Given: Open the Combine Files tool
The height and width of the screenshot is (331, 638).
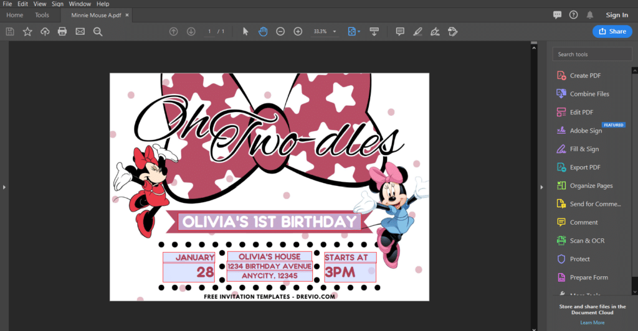Looking at the screenshot, I should pos(589,94).
